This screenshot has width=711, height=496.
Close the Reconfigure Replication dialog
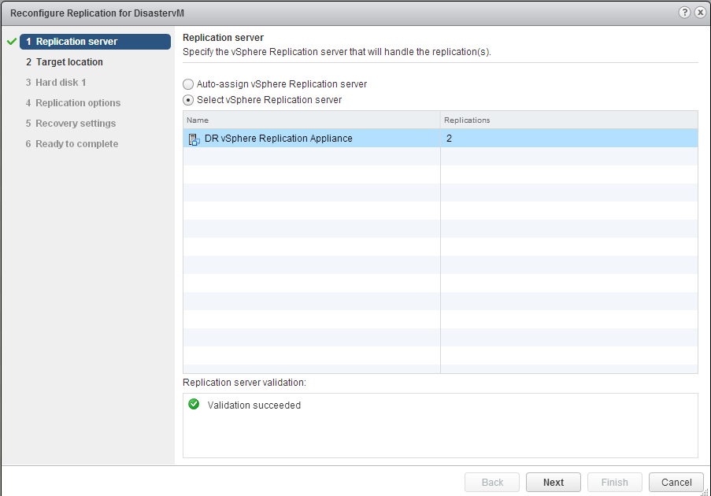[x=700, y=13]
